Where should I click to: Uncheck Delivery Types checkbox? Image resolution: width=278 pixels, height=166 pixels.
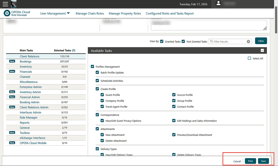point(97,149)
